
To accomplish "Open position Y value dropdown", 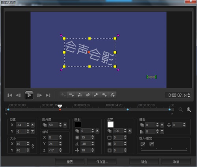I will [x=32, y=131].
